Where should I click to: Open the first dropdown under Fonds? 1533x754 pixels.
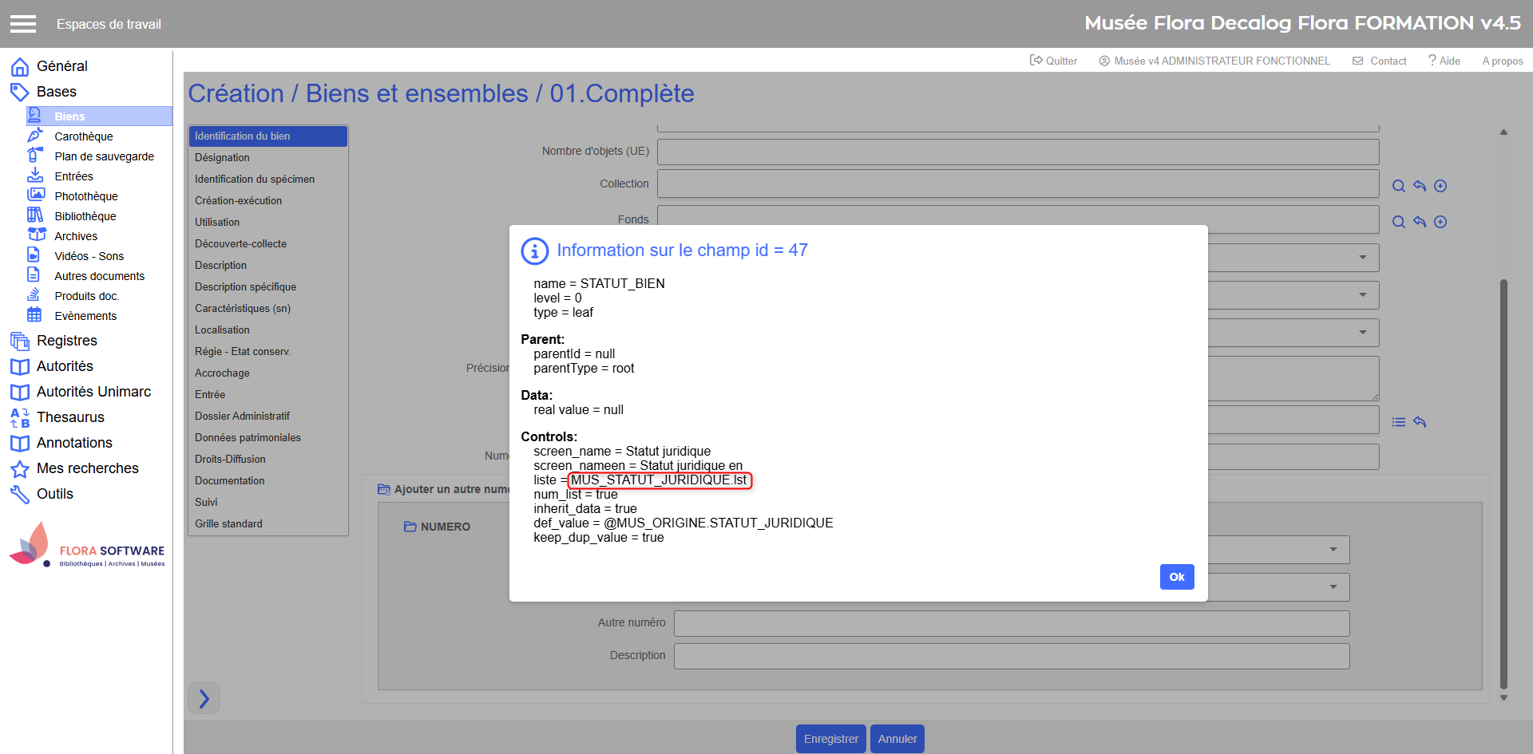pyautogui.click(x=1362, y=258)
